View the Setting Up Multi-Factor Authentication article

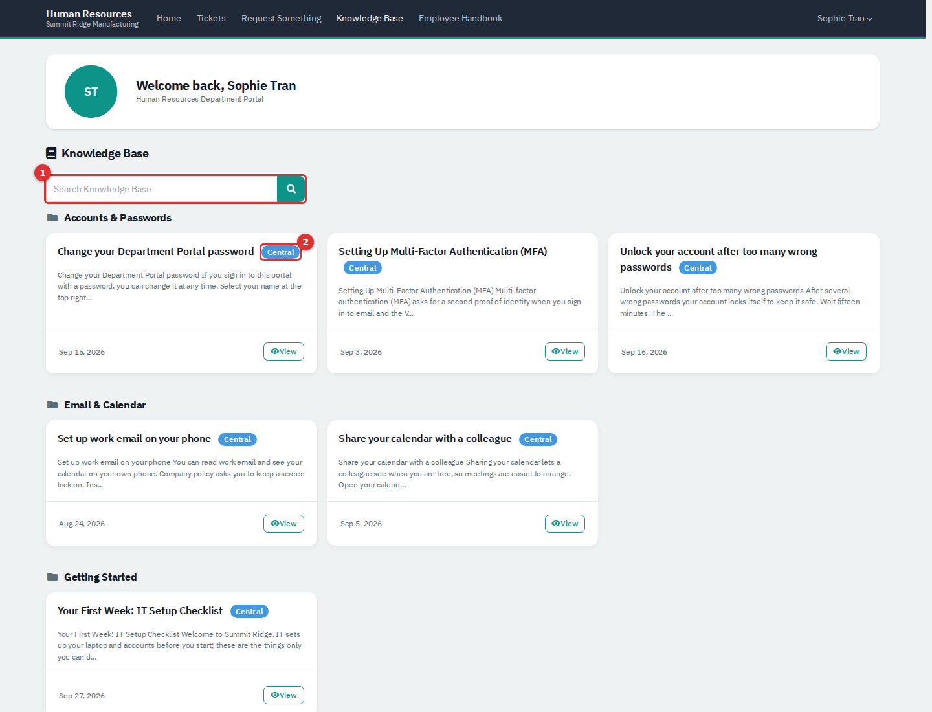click(565, 351)
